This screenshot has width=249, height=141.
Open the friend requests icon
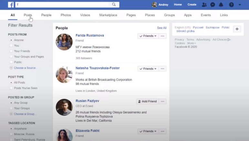(x=204, y=5)
